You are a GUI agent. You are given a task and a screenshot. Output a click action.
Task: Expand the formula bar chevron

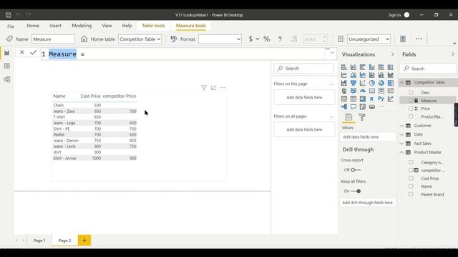(332, 53)
